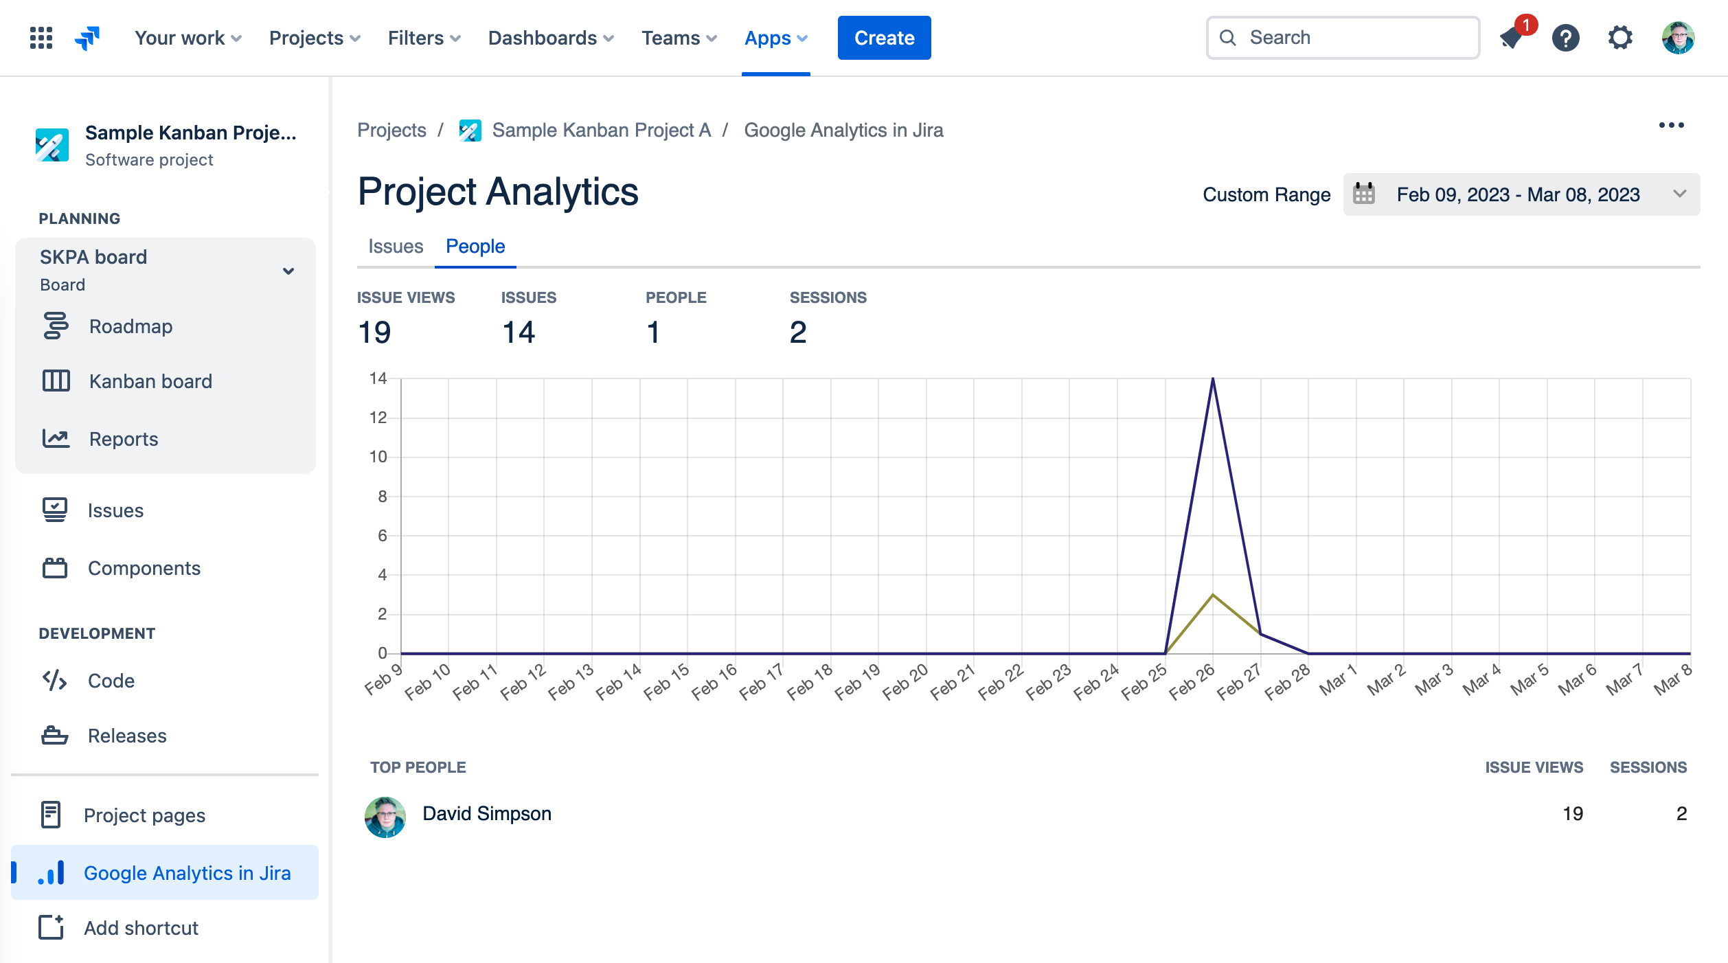
Task: Open the custom date range dropdown
Action: pos(1521,195)
